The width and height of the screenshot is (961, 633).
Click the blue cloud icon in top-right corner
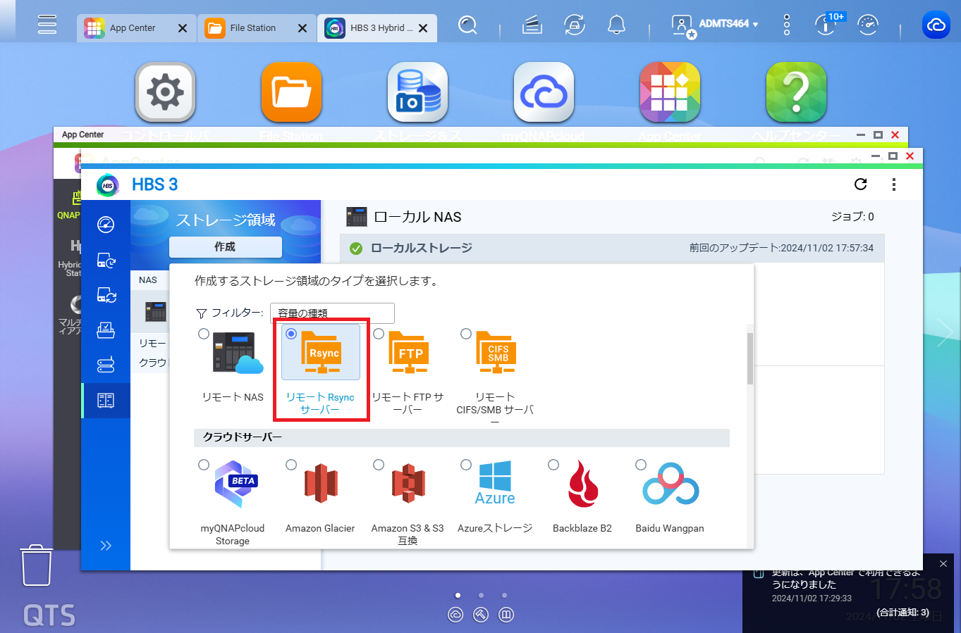pos(936,25)
